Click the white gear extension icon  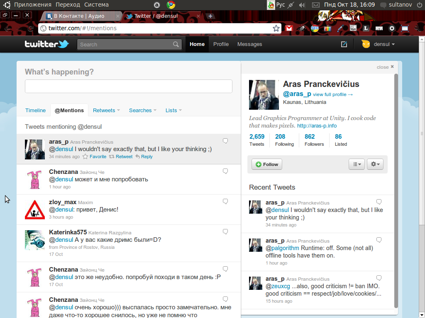click(392, 28)
